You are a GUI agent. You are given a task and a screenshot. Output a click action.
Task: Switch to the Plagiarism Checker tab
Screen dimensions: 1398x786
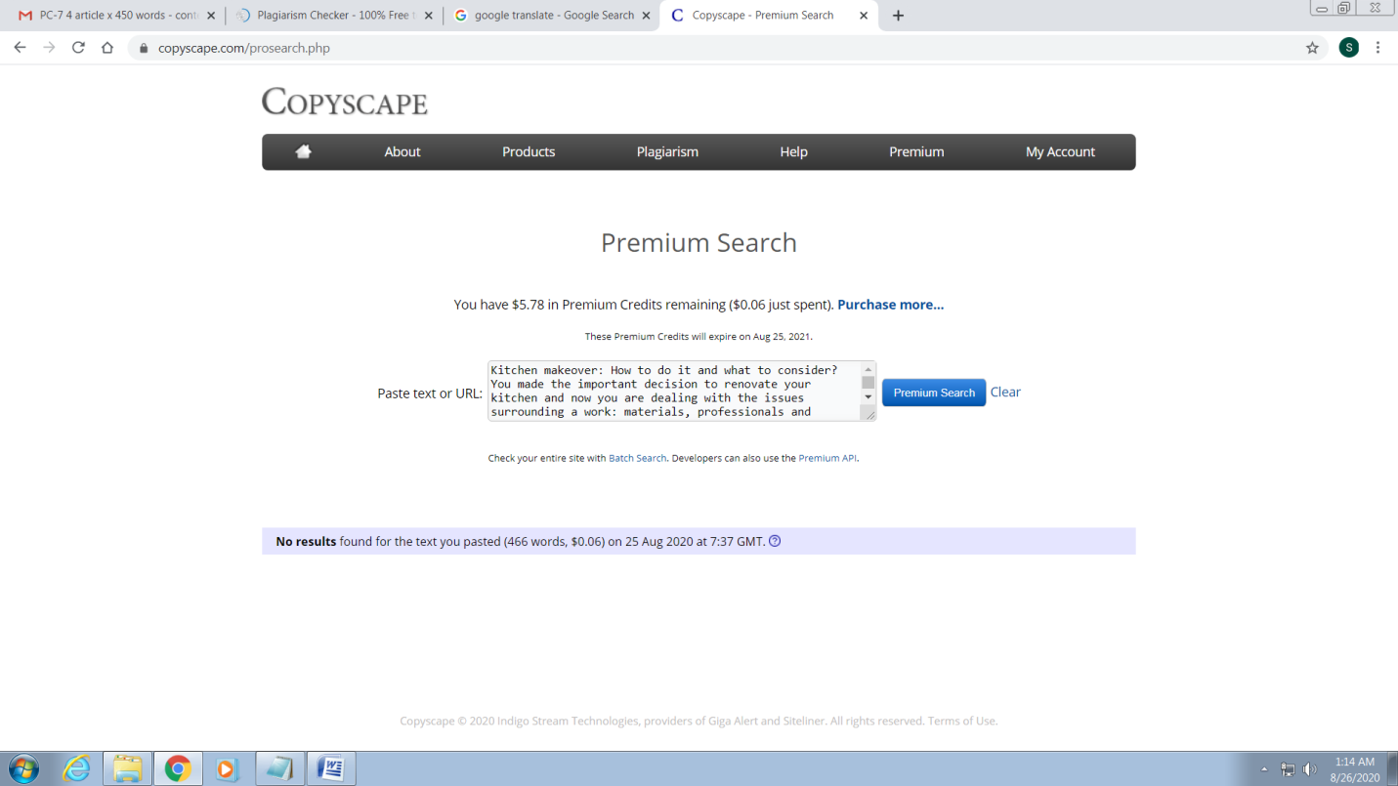334,16
